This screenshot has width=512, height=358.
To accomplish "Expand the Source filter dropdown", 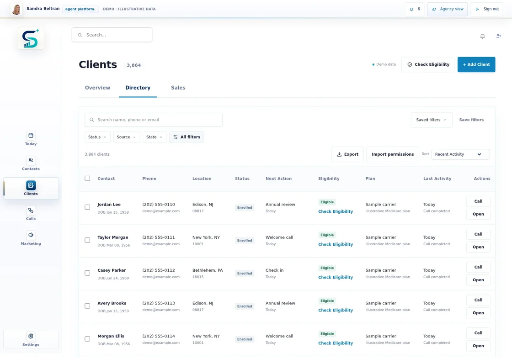I will coord(126,137).
